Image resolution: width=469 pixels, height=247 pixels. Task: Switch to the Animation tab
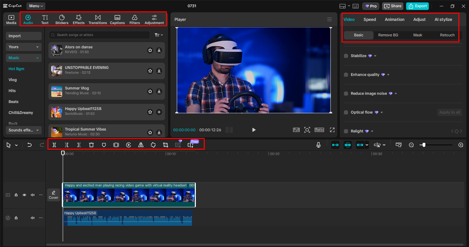coord(394,20)
